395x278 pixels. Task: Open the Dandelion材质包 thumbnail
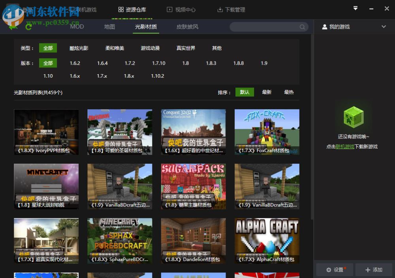[194, 241]
